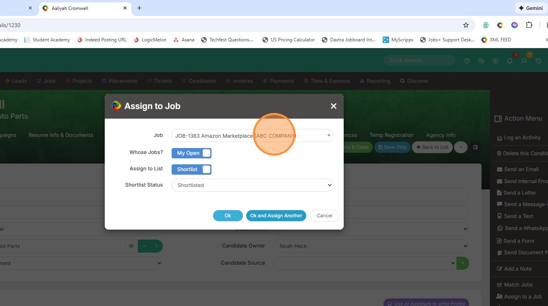Select Send a Text action
This screenshot has height=306, width=548.
coord(515,216)
